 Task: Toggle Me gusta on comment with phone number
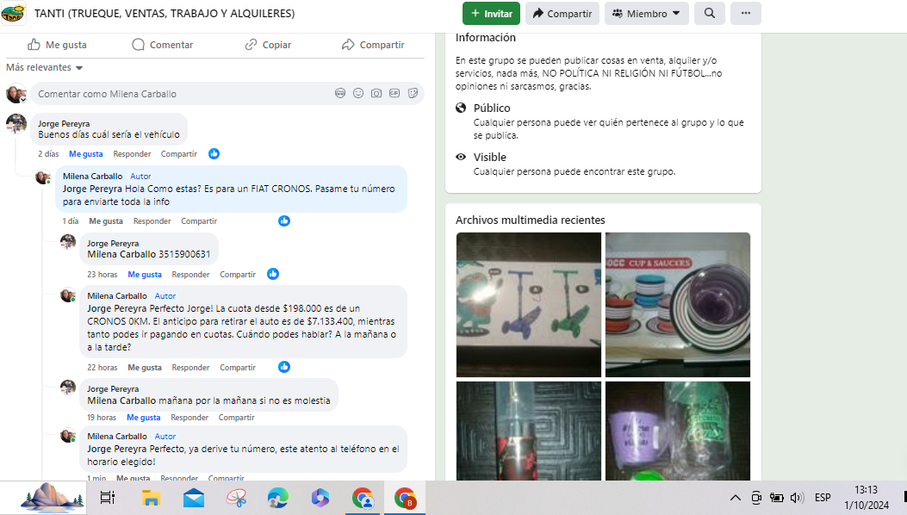click(x=145, y=275)
